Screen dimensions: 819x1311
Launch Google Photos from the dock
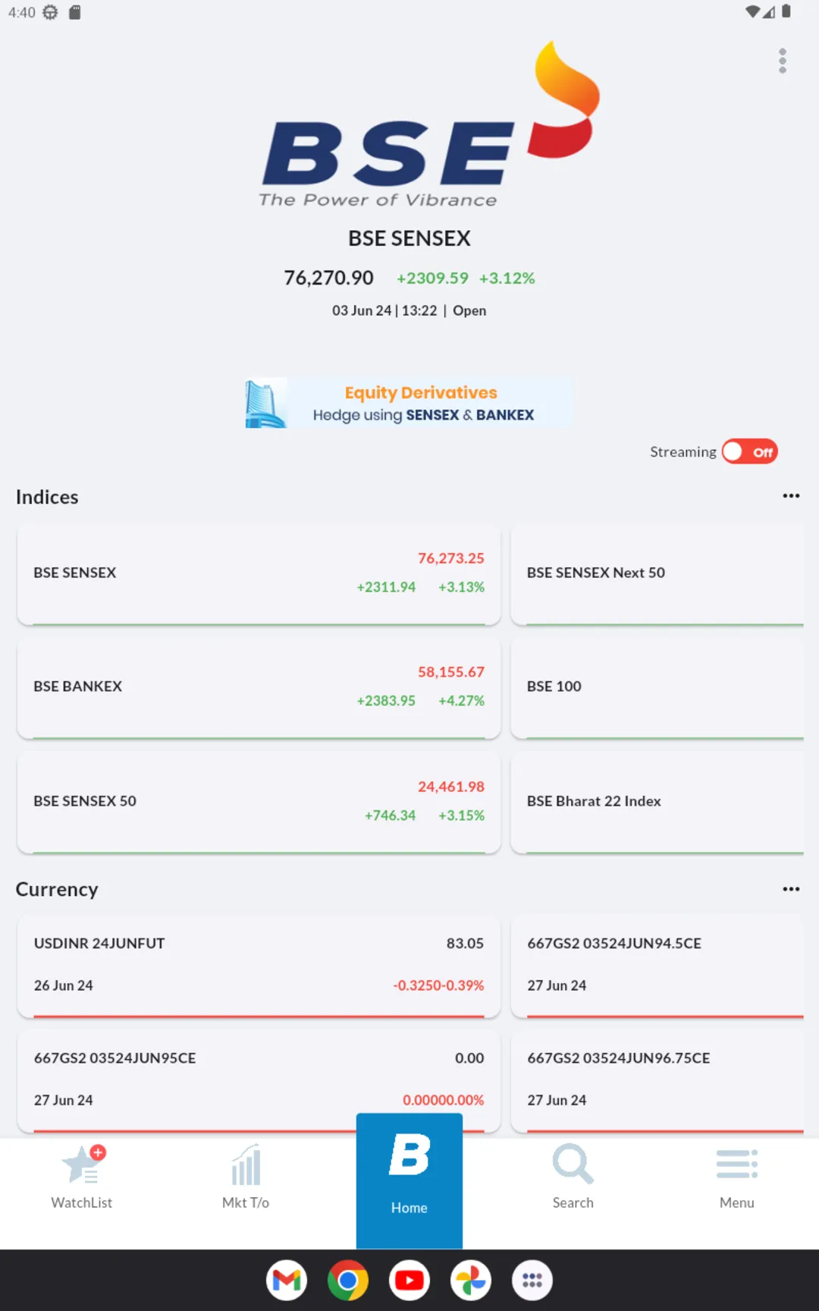tap(471, 1280)
